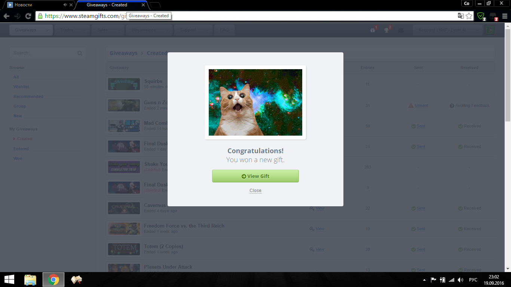This screenshot has height=287, width=511.
Task: Click the won giveaways trophy icon with badge
Action: pos(387,30)
